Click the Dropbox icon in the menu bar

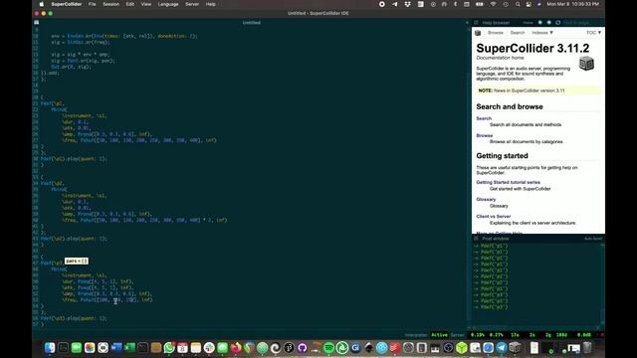coord(407,4)
